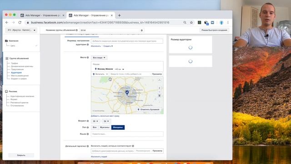The image size is (291, 164).
Task: Click the Исключить link under custom audience
Action: [96, 46]
